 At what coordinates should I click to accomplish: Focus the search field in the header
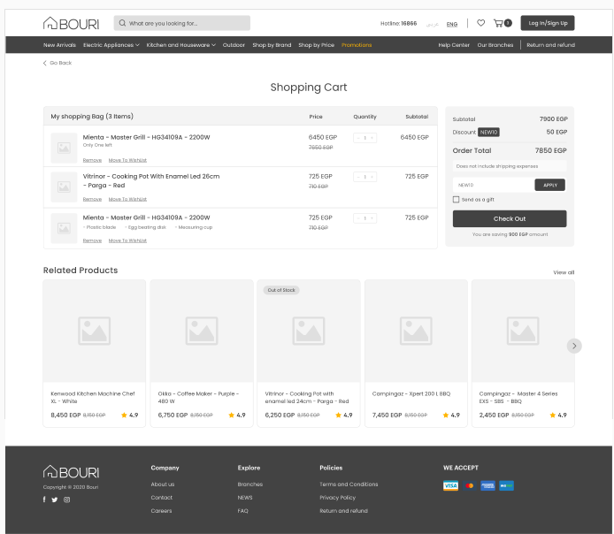coord(181,23)
